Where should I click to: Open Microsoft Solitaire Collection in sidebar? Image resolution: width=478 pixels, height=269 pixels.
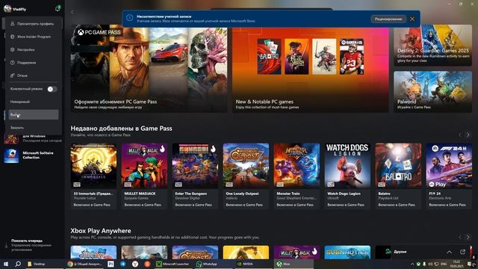[x=32, y=155]
